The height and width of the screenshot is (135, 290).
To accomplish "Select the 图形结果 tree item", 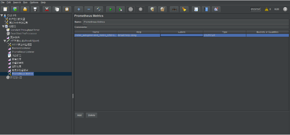I will pyautogui.click(x=16, y=66).
